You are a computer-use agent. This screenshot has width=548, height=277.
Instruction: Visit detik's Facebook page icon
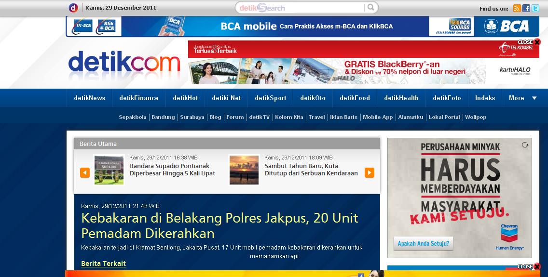point(526,8)
